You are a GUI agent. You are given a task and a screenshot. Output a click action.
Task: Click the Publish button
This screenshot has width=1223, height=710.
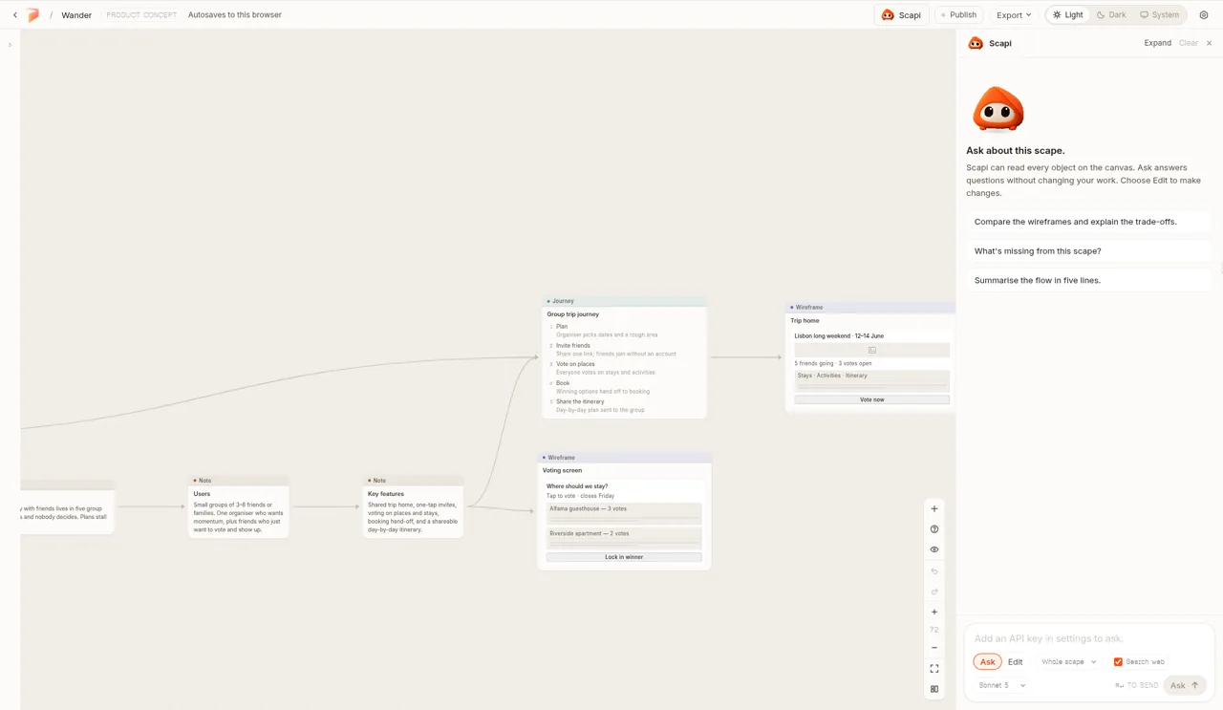click(x=958, y=15)
